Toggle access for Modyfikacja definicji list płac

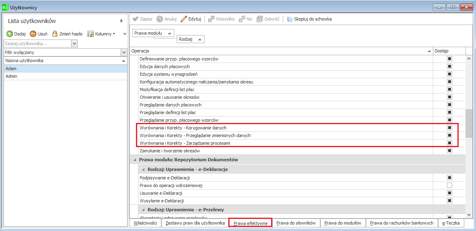coord(450,89)
